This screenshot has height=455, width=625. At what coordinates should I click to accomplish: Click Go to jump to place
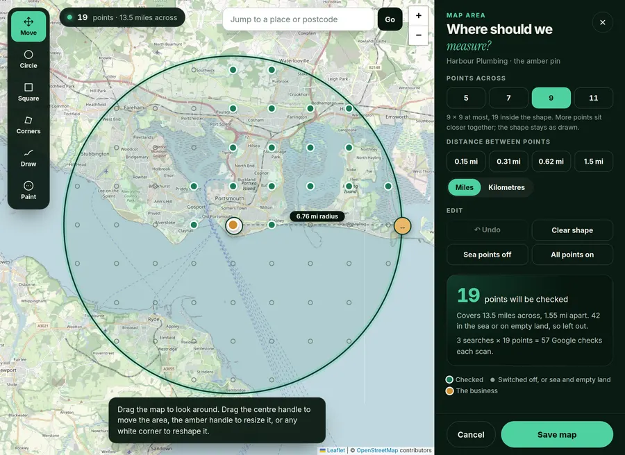(x=390, y=19)
